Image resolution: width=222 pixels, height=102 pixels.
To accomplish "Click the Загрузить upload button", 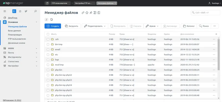I will (72, 26).
